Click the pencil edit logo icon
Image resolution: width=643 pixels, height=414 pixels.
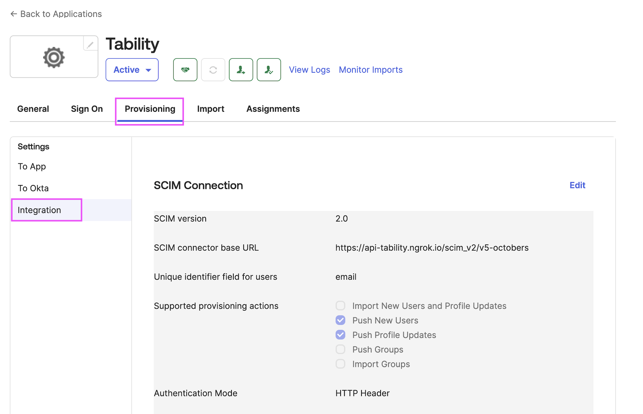[90, 44]
